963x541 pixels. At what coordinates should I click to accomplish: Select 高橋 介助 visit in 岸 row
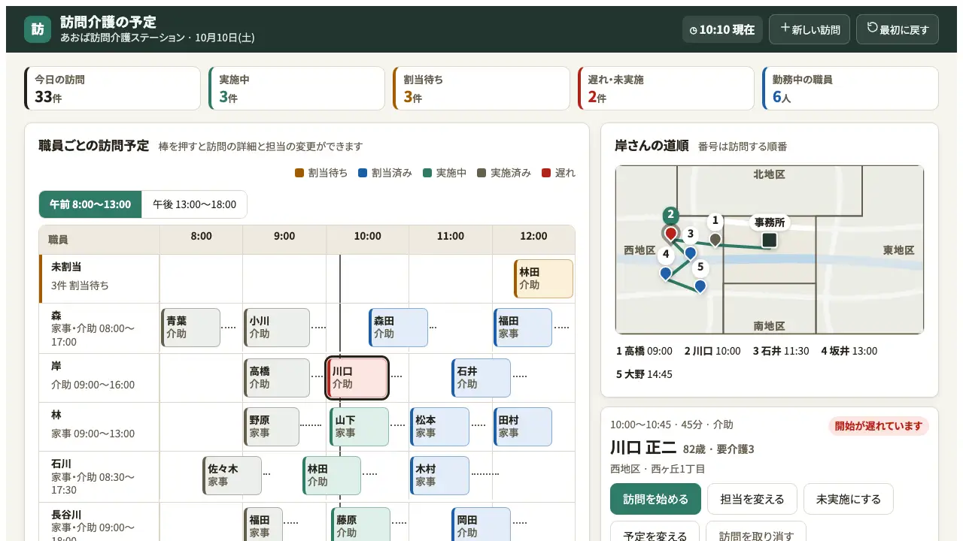[277, 378]
